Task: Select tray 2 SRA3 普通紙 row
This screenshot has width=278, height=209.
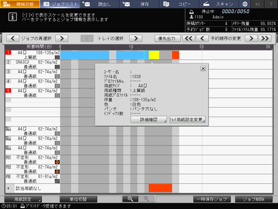Action: point(33,65)
